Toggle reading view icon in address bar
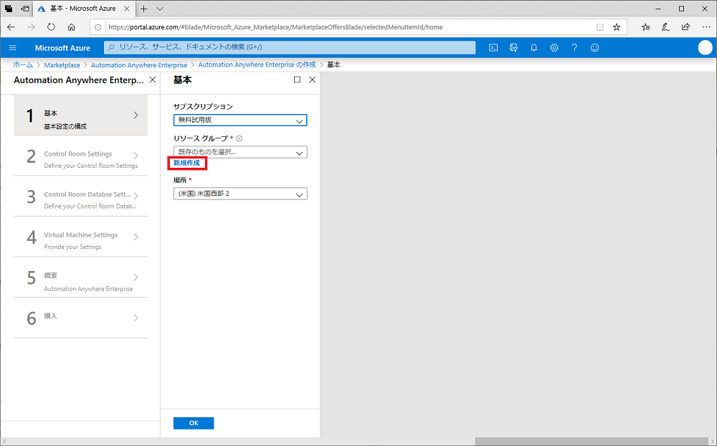The width and height of the screenshot is (717, 446). (x=600, y=27)
